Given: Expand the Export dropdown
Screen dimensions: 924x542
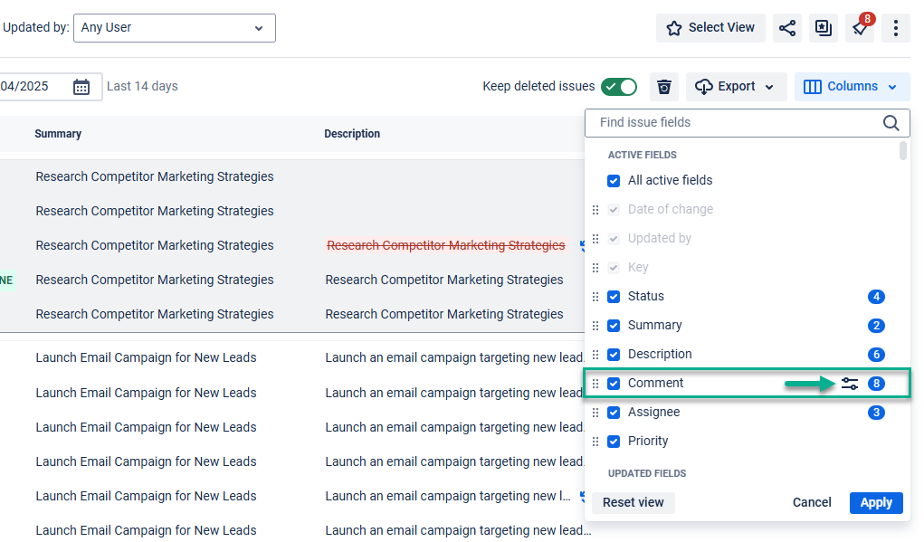Looking at the screenshot, I should [736, 87].
